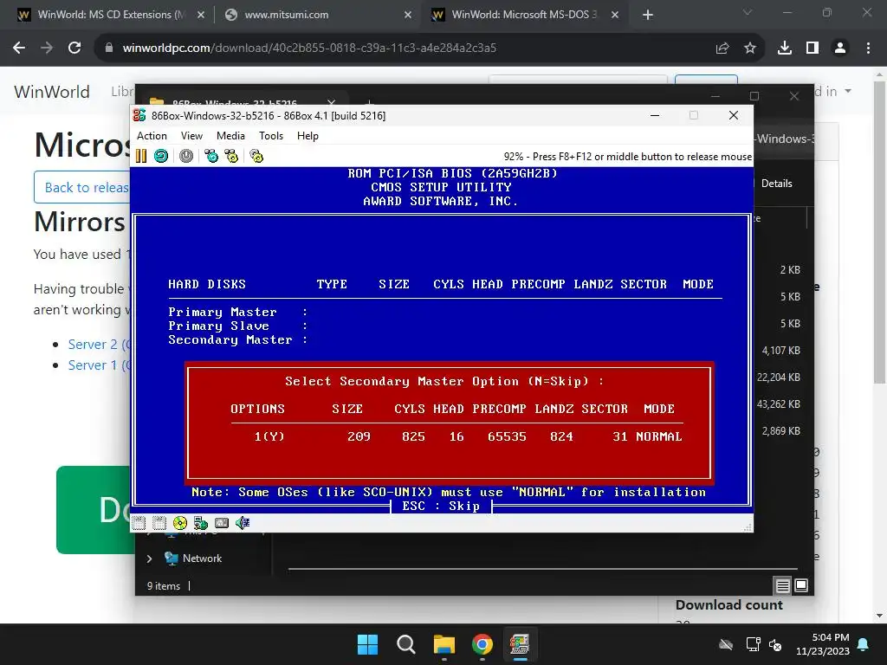Viewport: 887px width, 665px height.
Task: Open Google Chrome from the taskbar
Action: coord(482,644)
